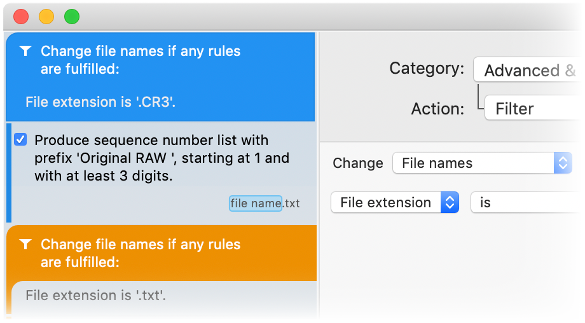The image size is (585, 323).
Task: Open the 'is' condition dropdown
Action: 527,203
